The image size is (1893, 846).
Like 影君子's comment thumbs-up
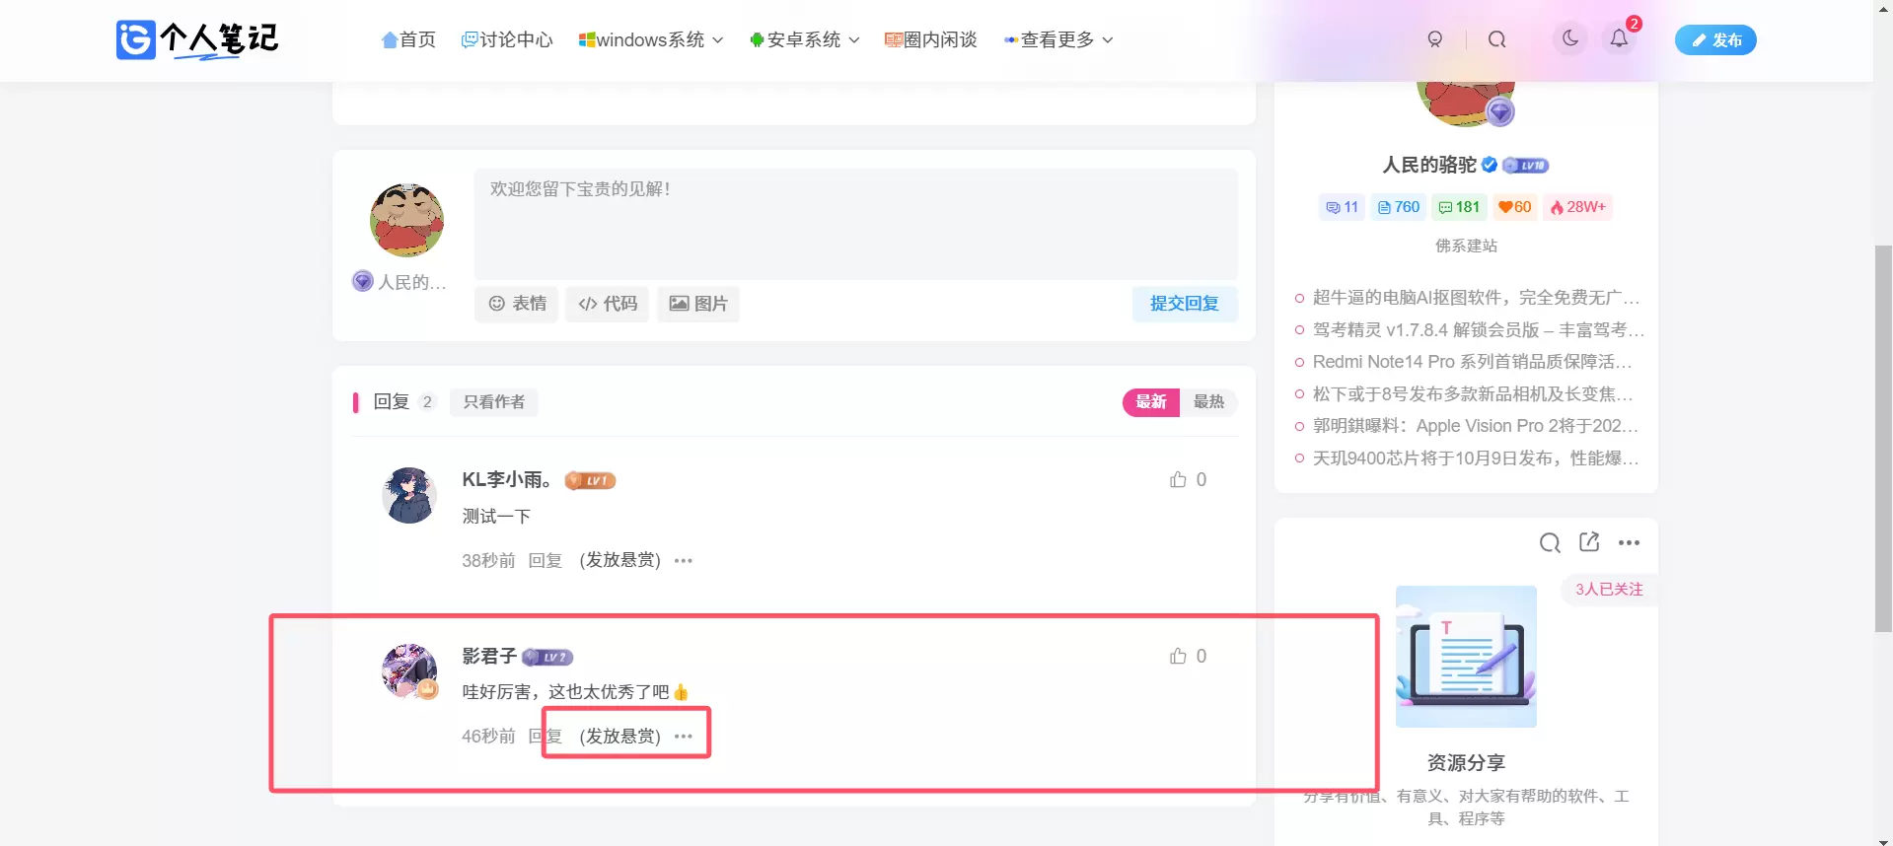(x=1178, y=656)
